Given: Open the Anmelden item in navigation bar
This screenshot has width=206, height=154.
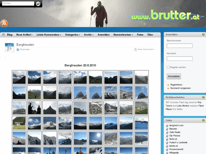Looking at the screenshot, I should (103, 34).
